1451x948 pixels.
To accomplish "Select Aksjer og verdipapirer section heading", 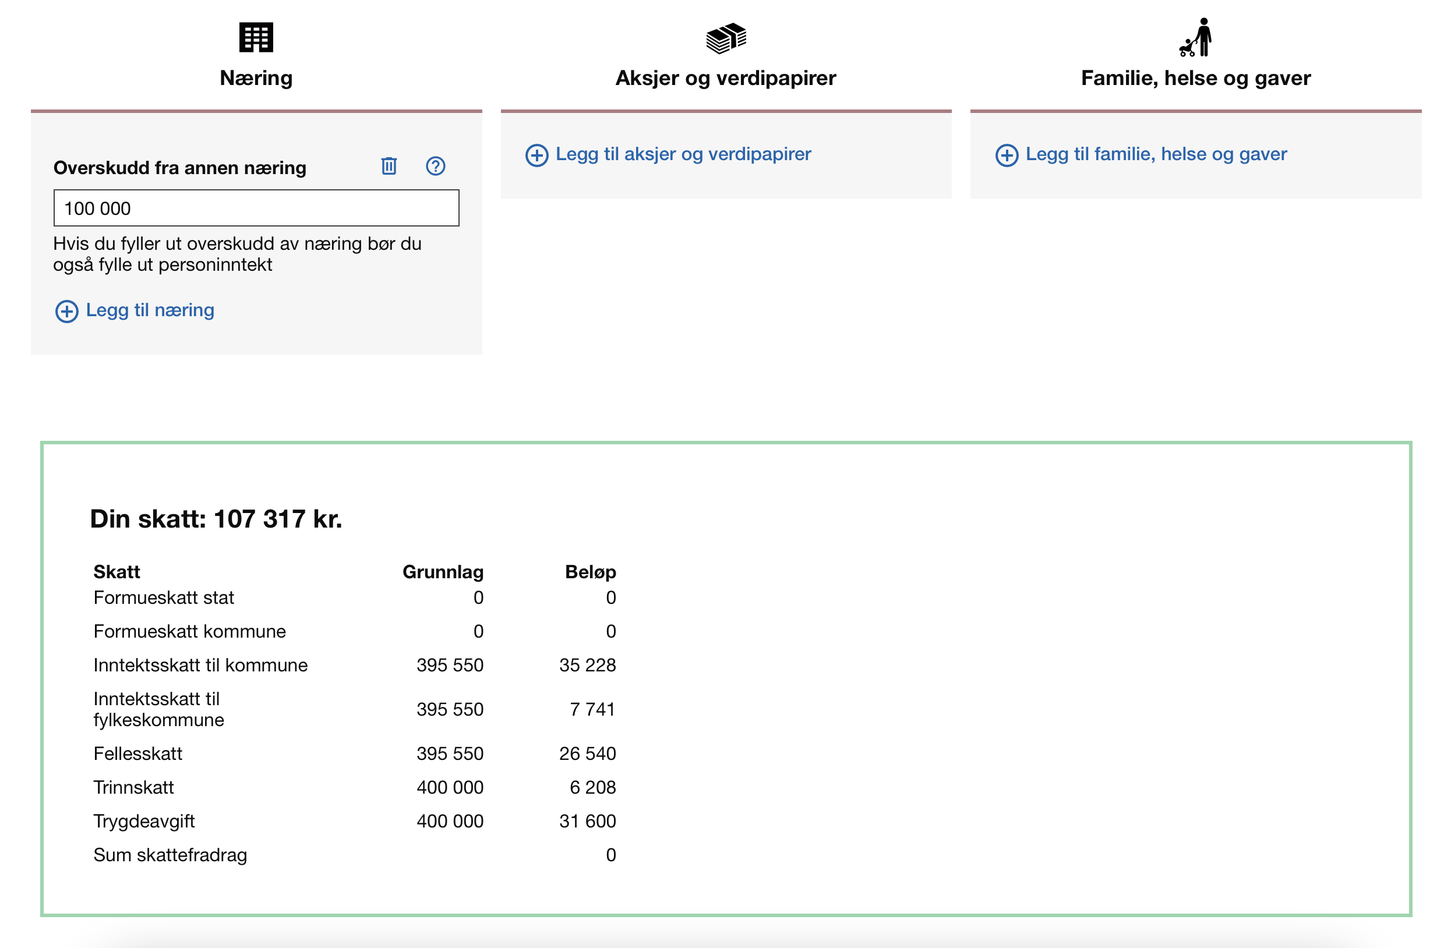I will click(x=726, y=78).
